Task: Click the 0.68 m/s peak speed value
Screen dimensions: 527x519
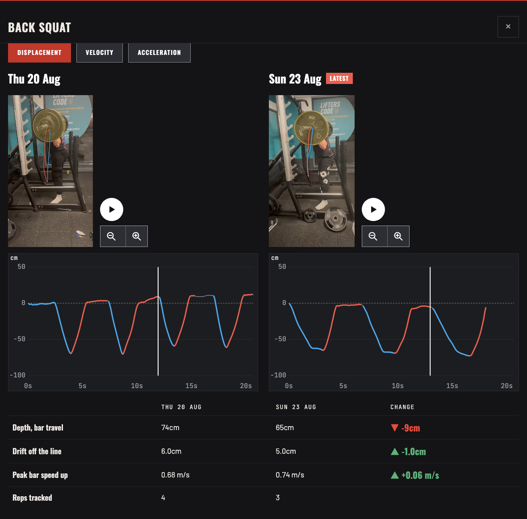Action: (176, 475)
